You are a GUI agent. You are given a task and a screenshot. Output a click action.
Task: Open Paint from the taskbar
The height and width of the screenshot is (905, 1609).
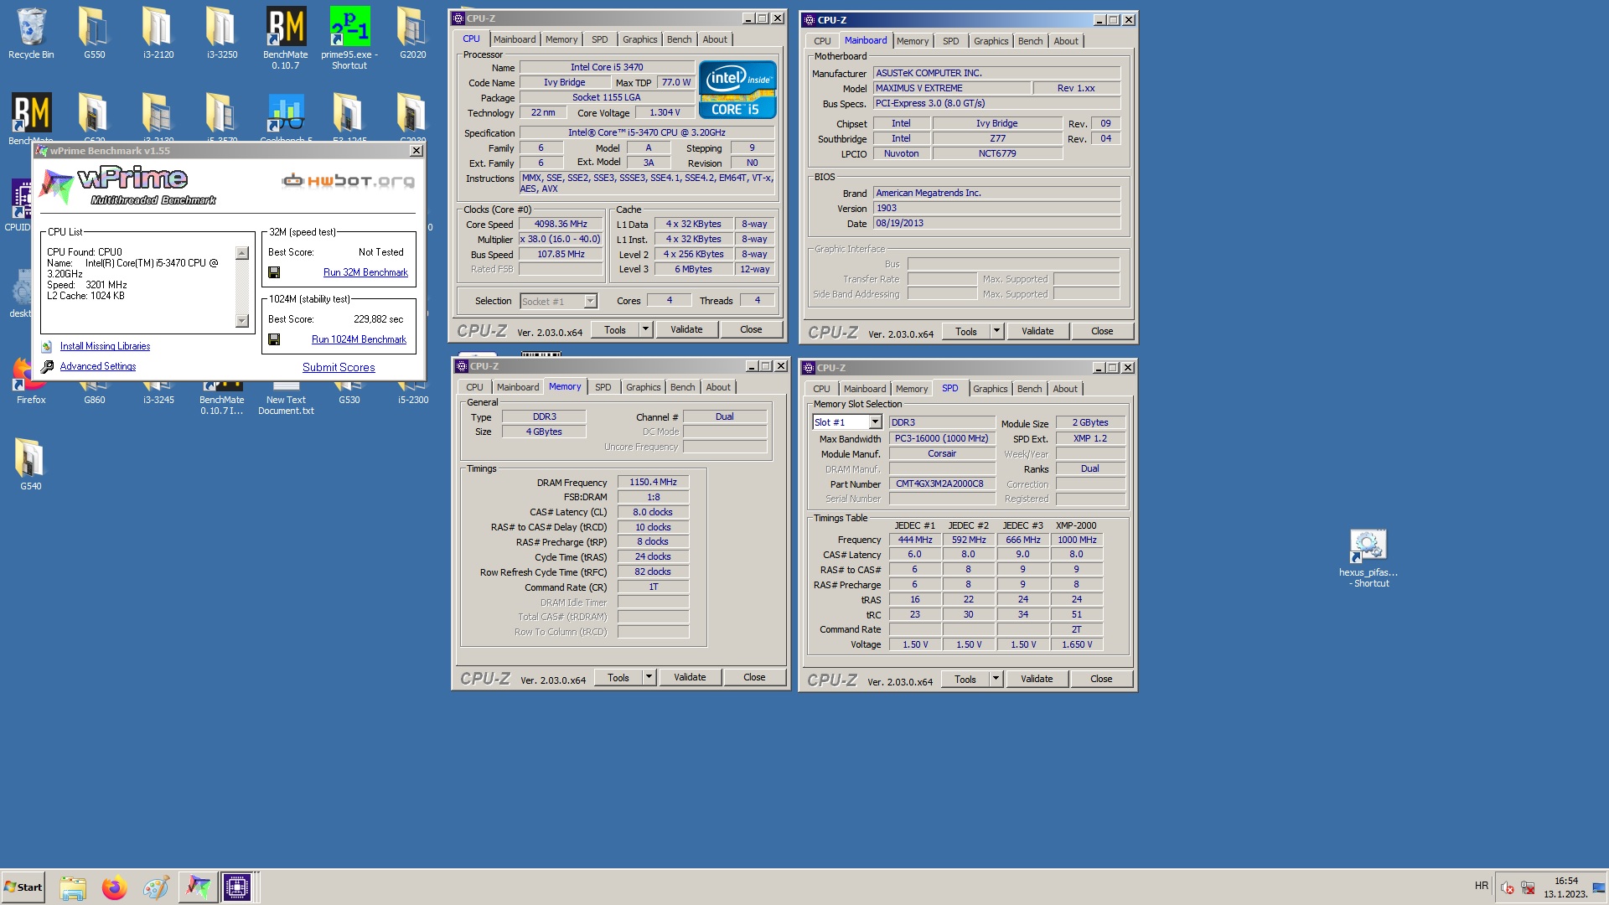(156, 887)
